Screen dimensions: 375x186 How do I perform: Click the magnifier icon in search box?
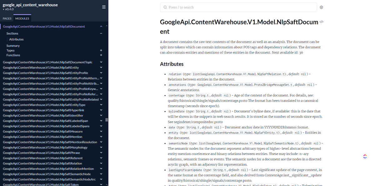tap(165, 7)
